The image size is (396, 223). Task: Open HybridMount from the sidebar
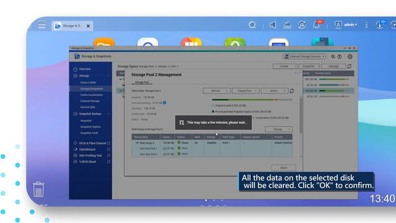87,149
